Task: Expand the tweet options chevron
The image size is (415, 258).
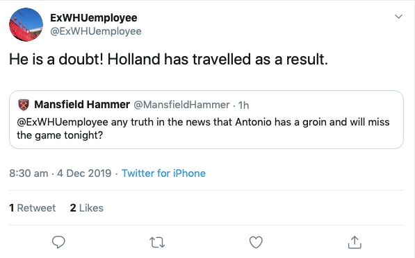Action: click(x=398, y=17)
